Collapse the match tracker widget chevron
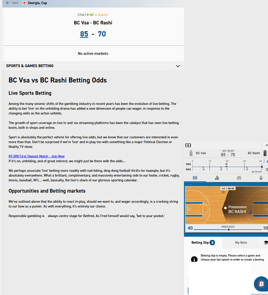Image resolution: width=268 pixels, height=295 pixels. click(x=266, y=145)
